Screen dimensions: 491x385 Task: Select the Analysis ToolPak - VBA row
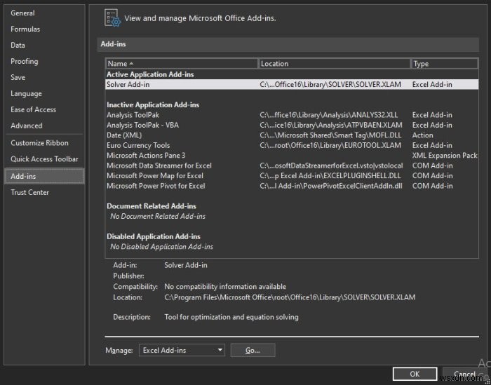click(x=292, y=126)
